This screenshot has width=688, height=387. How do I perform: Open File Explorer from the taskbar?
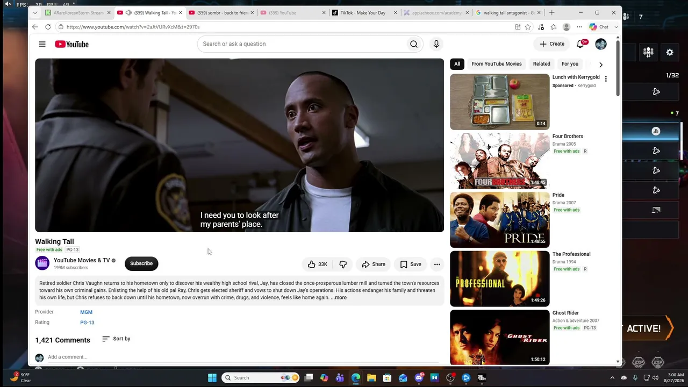pyautogui.click(x=371, y=378)
